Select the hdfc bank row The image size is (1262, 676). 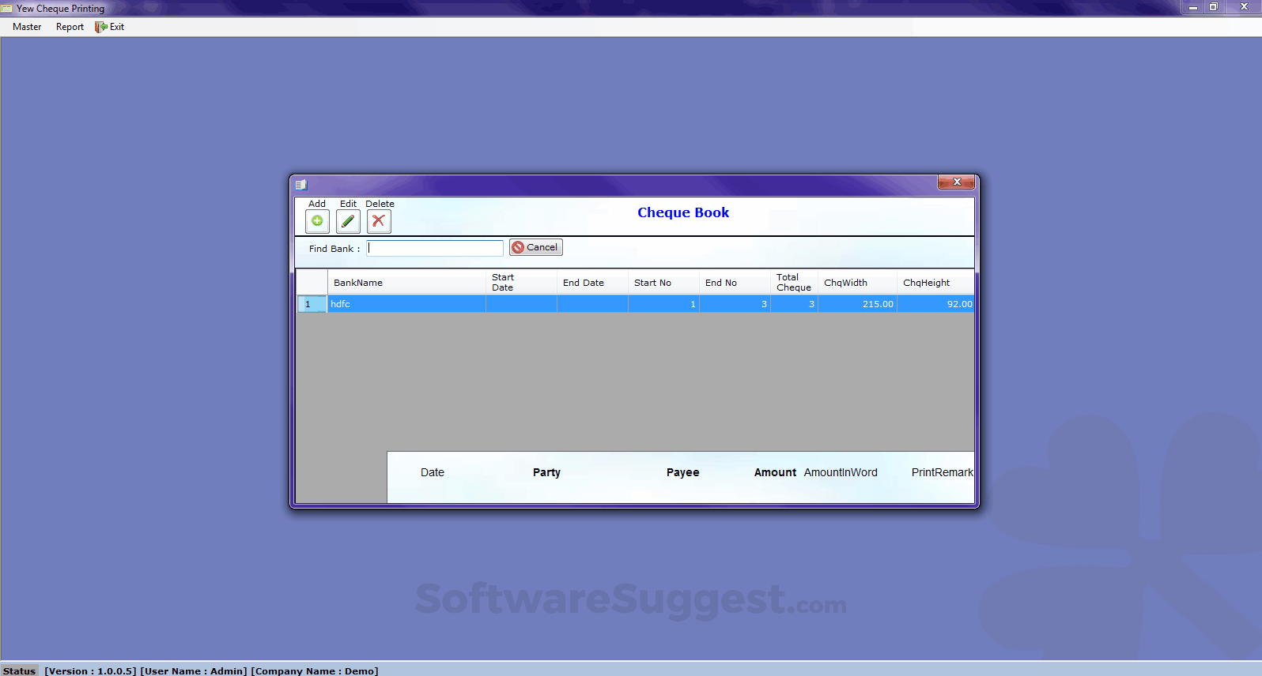click(406, 304)
